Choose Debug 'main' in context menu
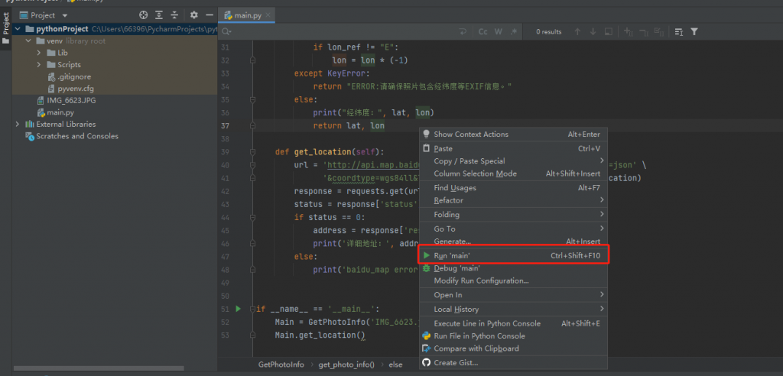This screenshot has width=783, height=376. (456, 268)
